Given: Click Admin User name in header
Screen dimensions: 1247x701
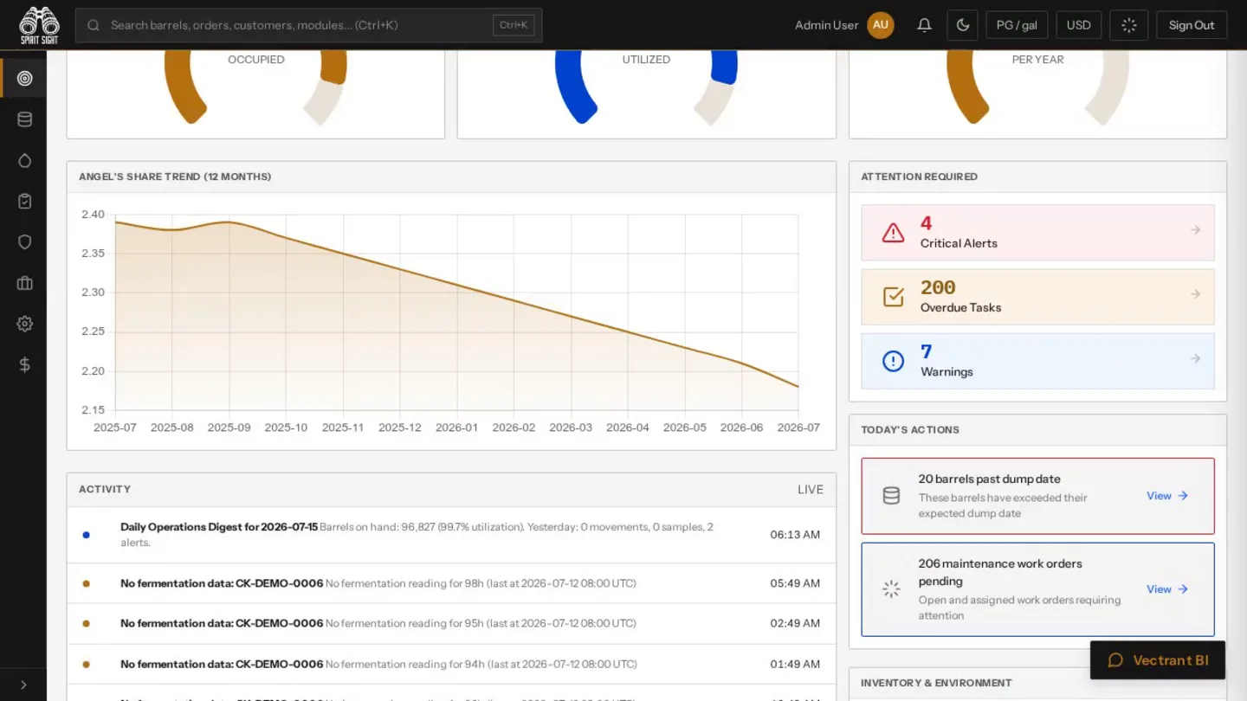Looking at the screenshot, I should [x=826, y=25].
